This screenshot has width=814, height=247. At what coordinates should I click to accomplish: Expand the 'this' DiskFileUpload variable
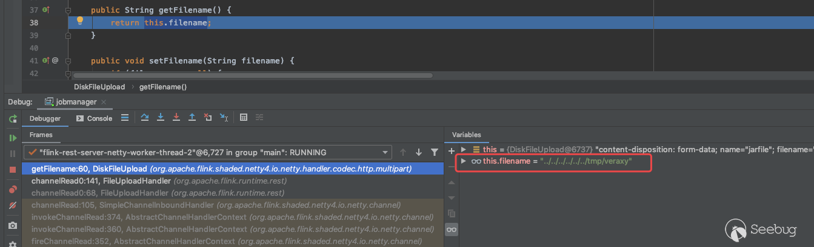pyautogui.click(x=464, y=149)
